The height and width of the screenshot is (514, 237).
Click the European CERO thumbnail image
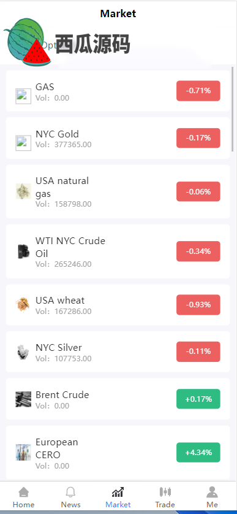pyautogui.click(x=23, y=453)
